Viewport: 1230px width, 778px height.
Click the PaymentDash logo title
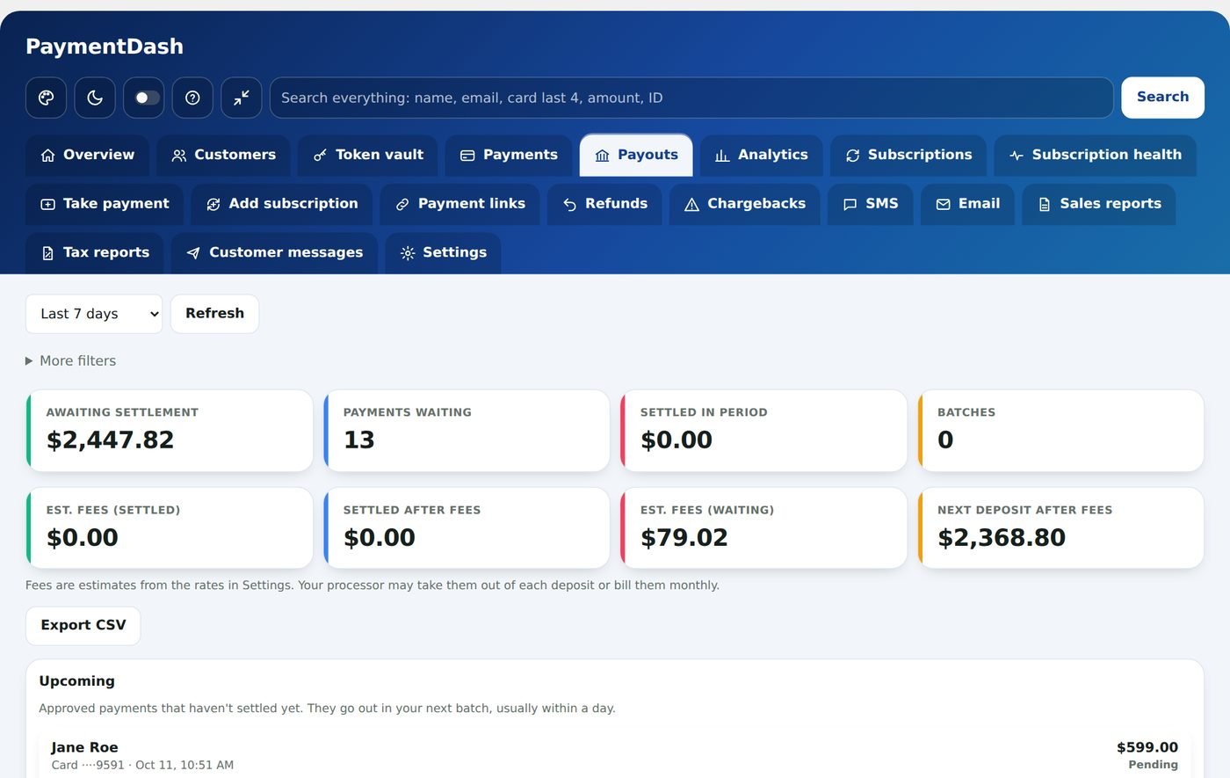click(x=105, y=47)
